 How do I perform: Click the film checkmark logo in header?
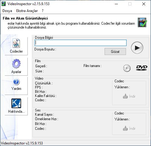pyautogui.click(x=142, y=23)
